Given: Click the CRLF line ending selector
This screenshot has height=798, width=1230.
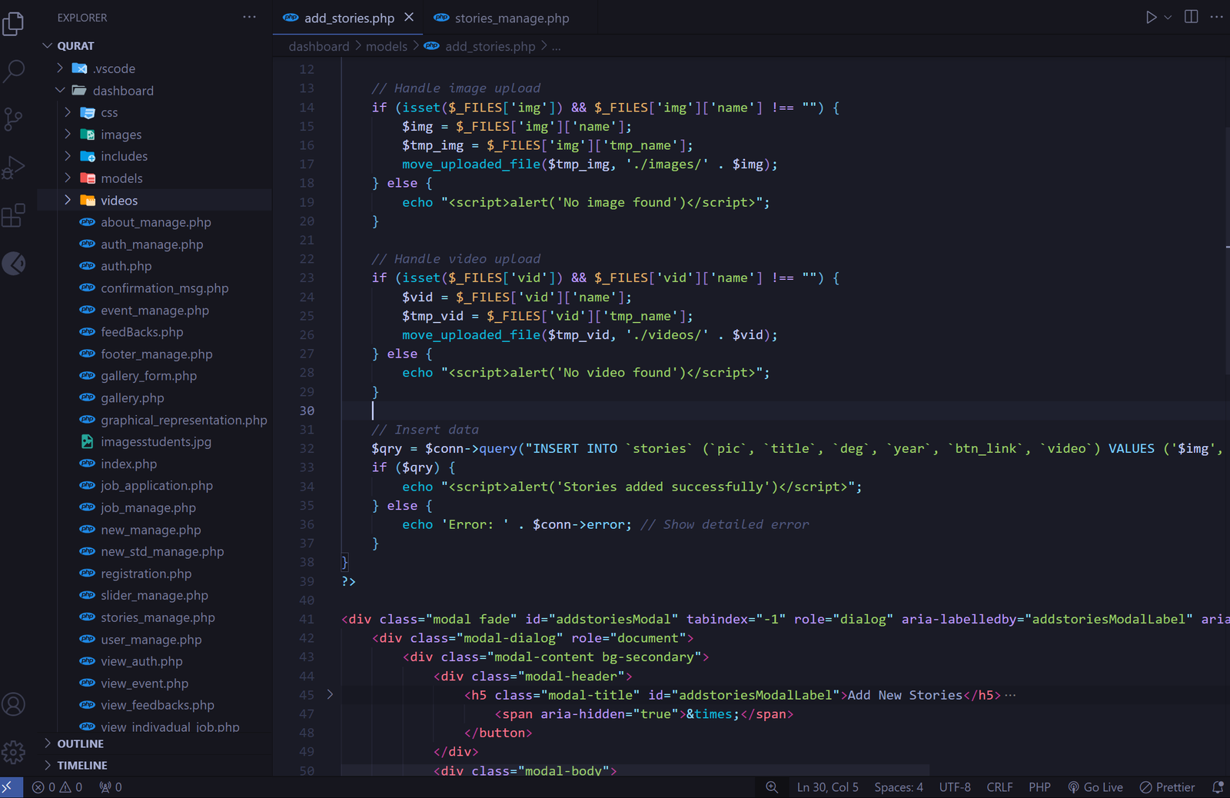Looking at the screenshot, I should tap(999, 787).
